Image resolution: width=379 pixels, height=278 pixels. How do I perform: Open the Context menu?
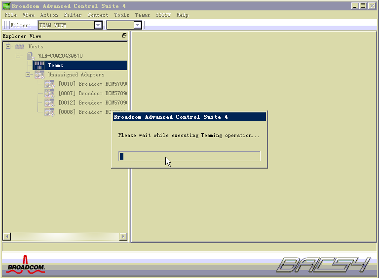[98, 15]
